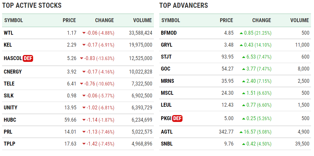Sort top advancers by CHANGE column header
This screenshot has width=314, height=156.
(262, 20)
